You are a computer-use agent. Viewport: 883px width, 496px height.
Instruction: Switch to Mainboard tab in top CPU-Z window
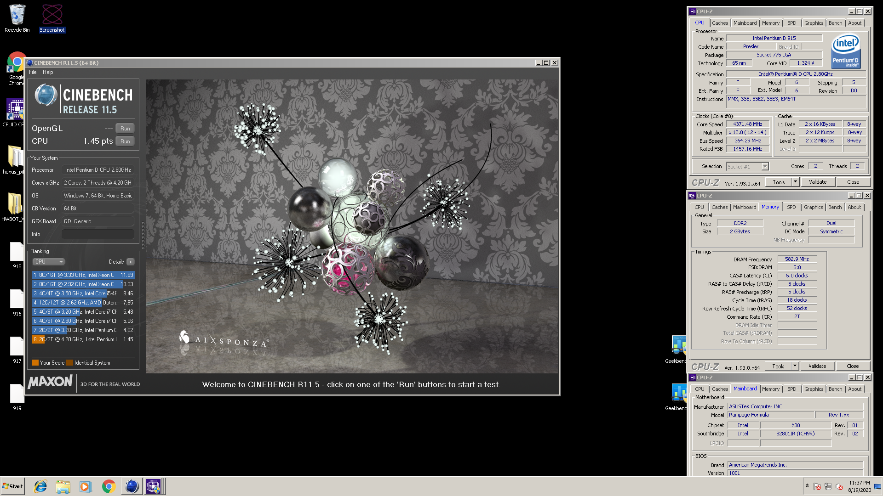745,23
